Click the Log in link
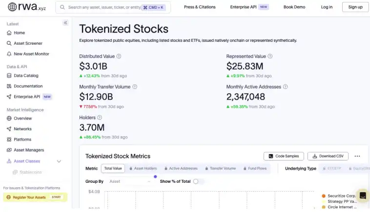 pos(327,7)
